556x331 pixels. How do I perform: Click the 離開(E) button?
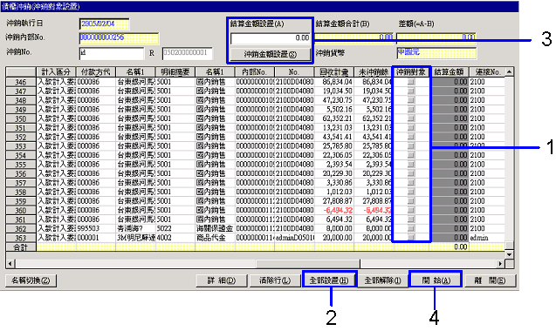490,280
